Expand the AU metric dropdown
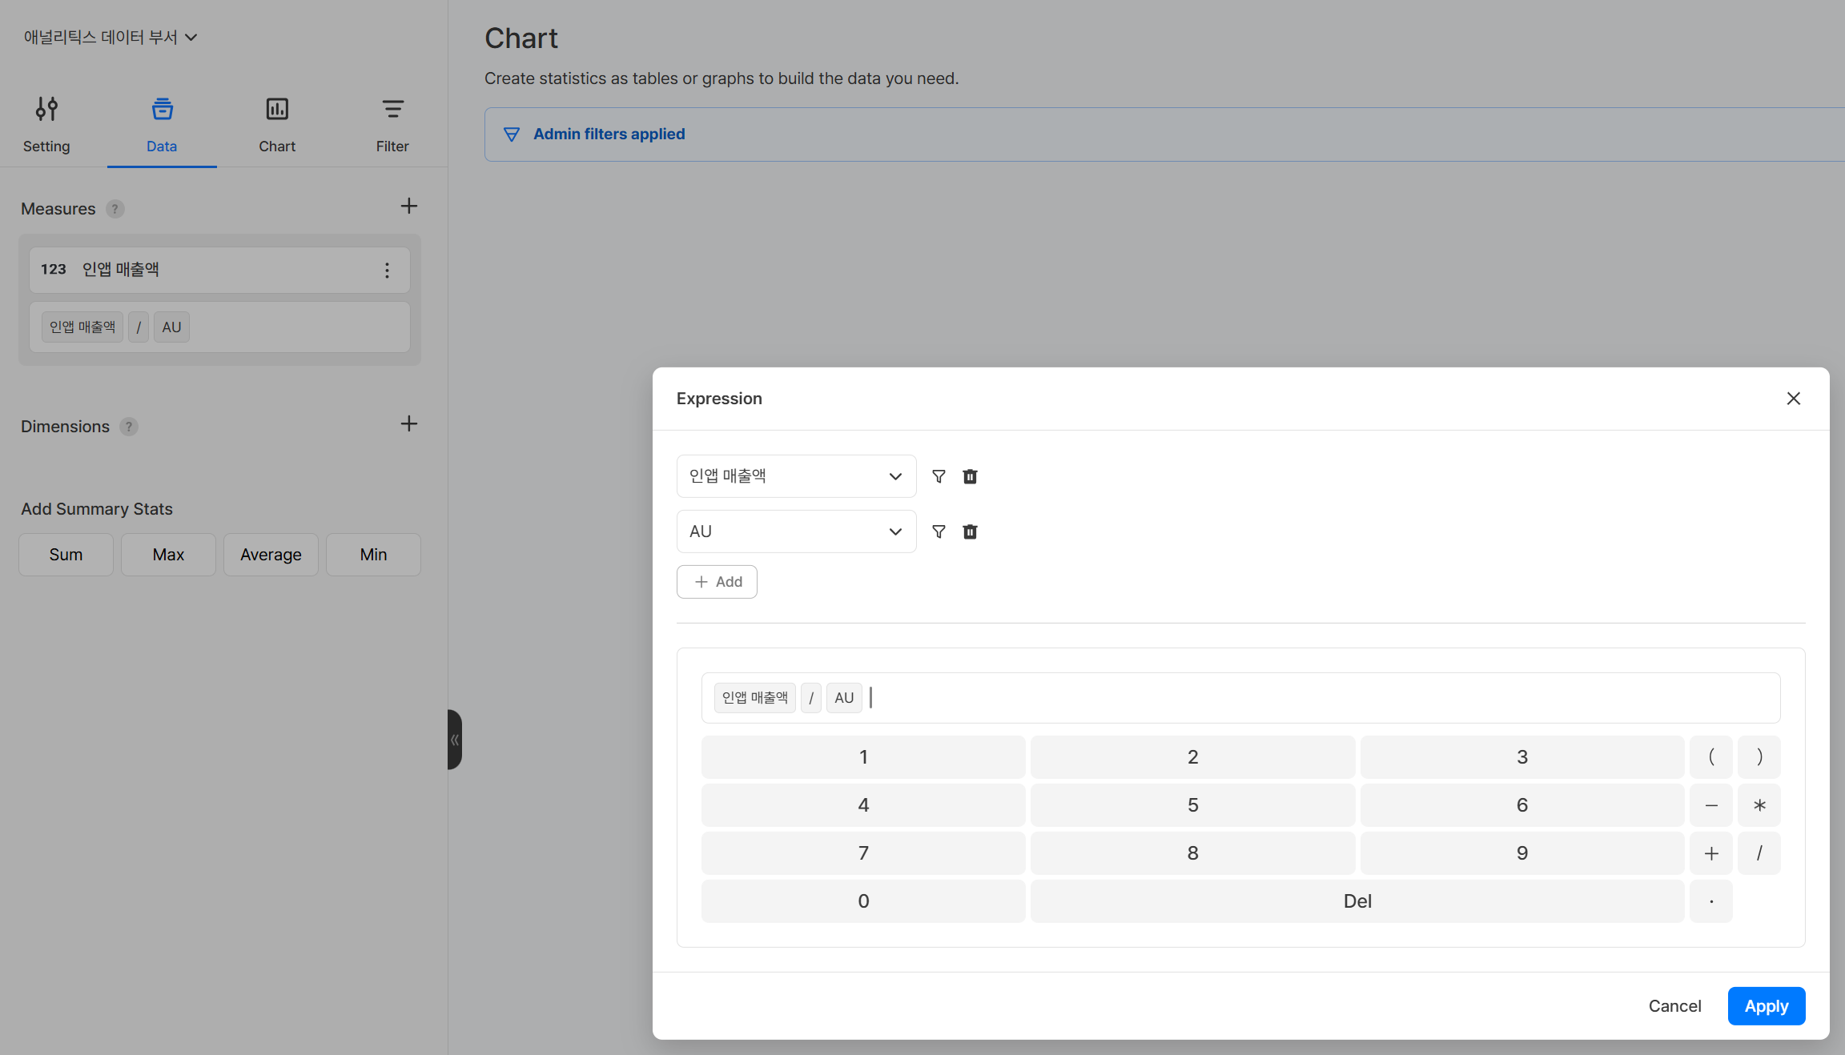Image resolution: width=1845 pixels, height=1055 pixels. point(796,532)
